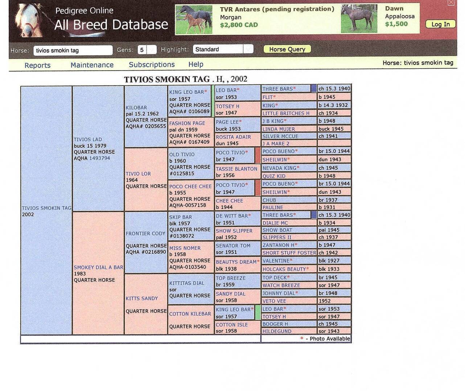The height and width of the screenshot is (391, 465).
Task: Click the photo asterisk next to NEVADA KING
Action: pos(298,168)
